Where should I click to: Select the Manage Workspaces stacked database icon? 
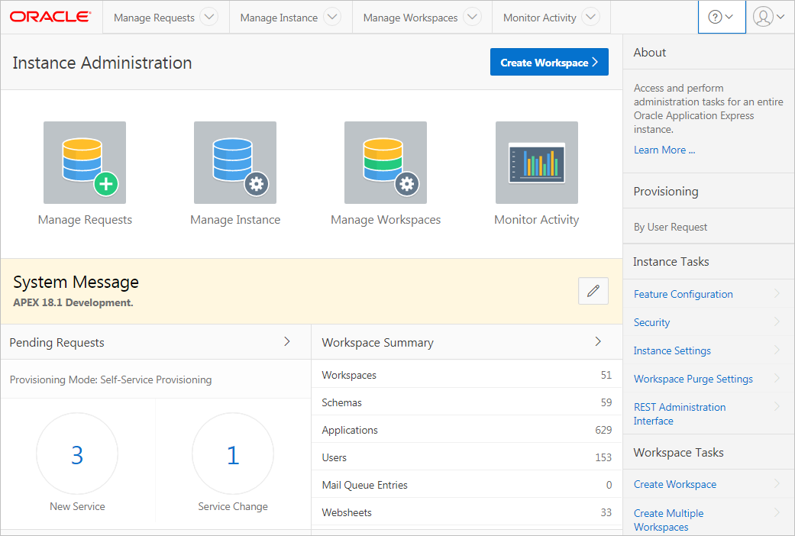[x=386, y=163]
